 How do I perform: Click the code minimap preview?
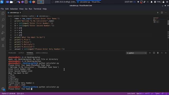click(156, 20)
